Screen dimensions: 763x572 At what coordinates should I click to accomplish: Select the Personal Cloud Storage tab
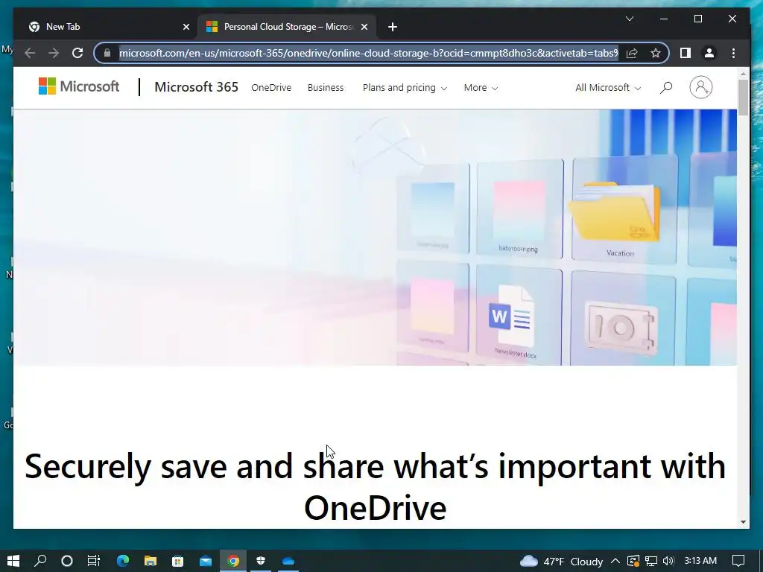point(287,27)
